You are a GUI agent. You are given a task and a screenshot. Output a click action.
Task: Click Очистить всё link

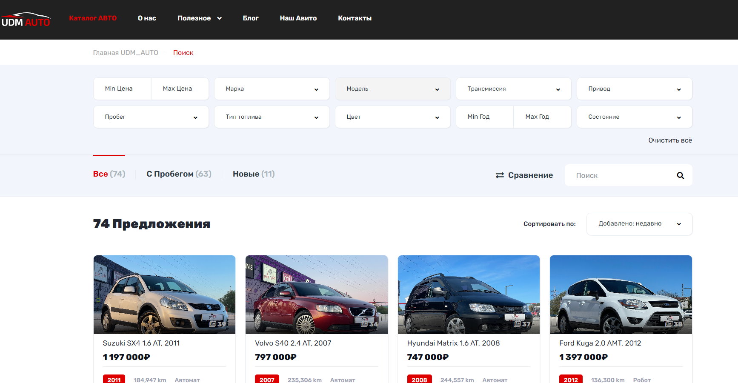click(670, 140)
